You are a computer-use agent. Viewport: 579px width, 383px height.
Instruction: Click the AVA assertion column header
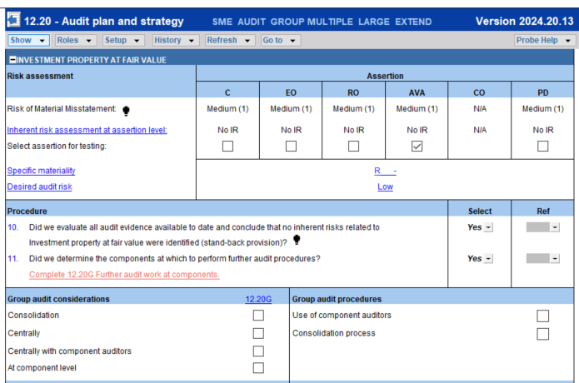pos(417,92)
